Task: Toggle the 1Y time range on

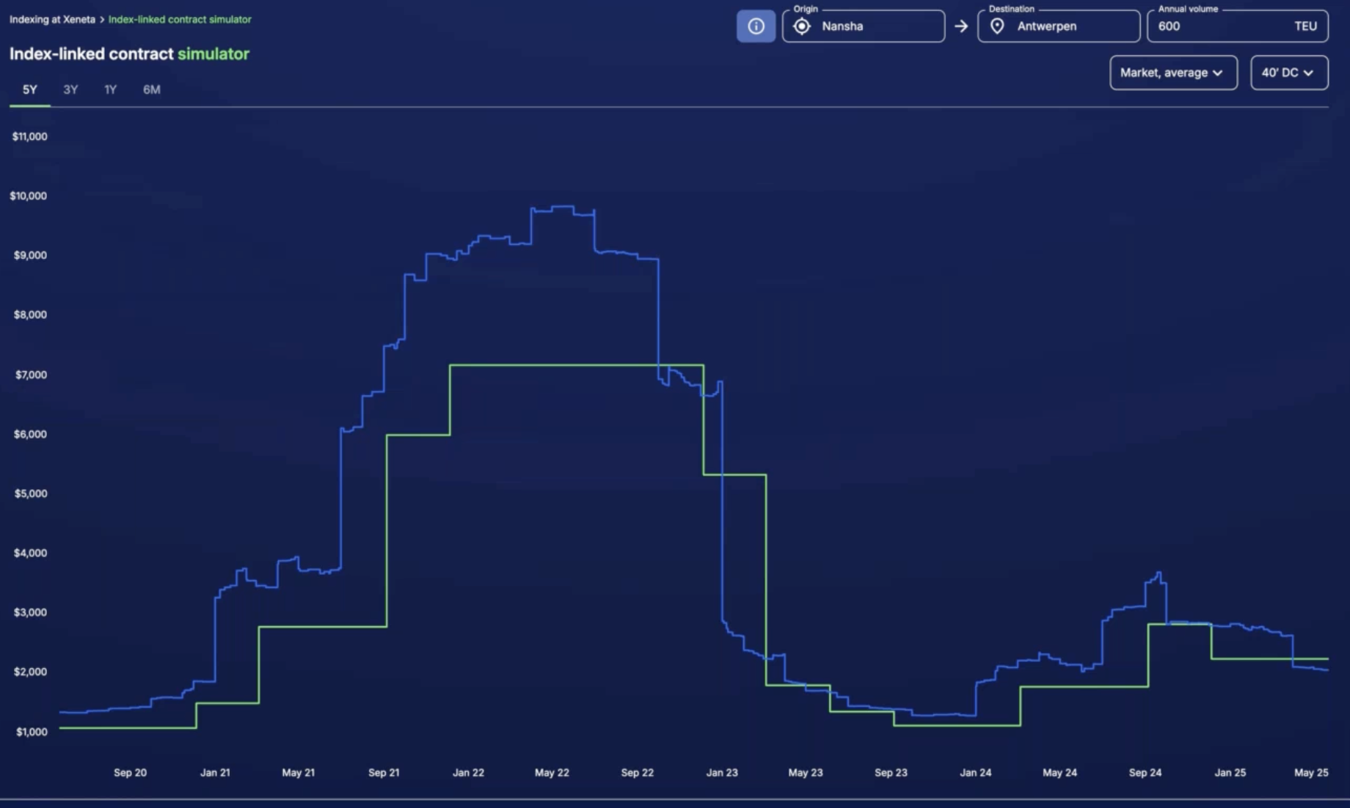Action: click(110, 89)
